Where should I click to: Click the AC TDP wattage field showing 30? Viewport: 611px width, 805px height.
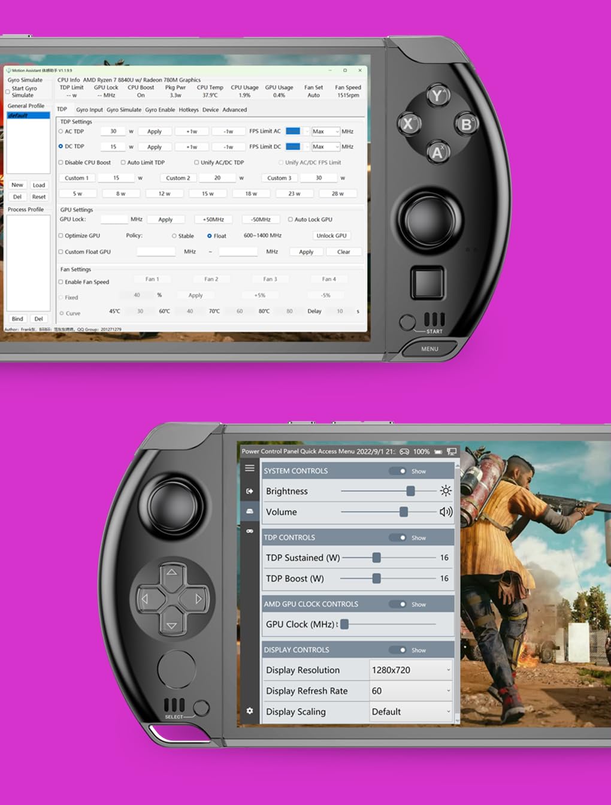click(113, 131)
